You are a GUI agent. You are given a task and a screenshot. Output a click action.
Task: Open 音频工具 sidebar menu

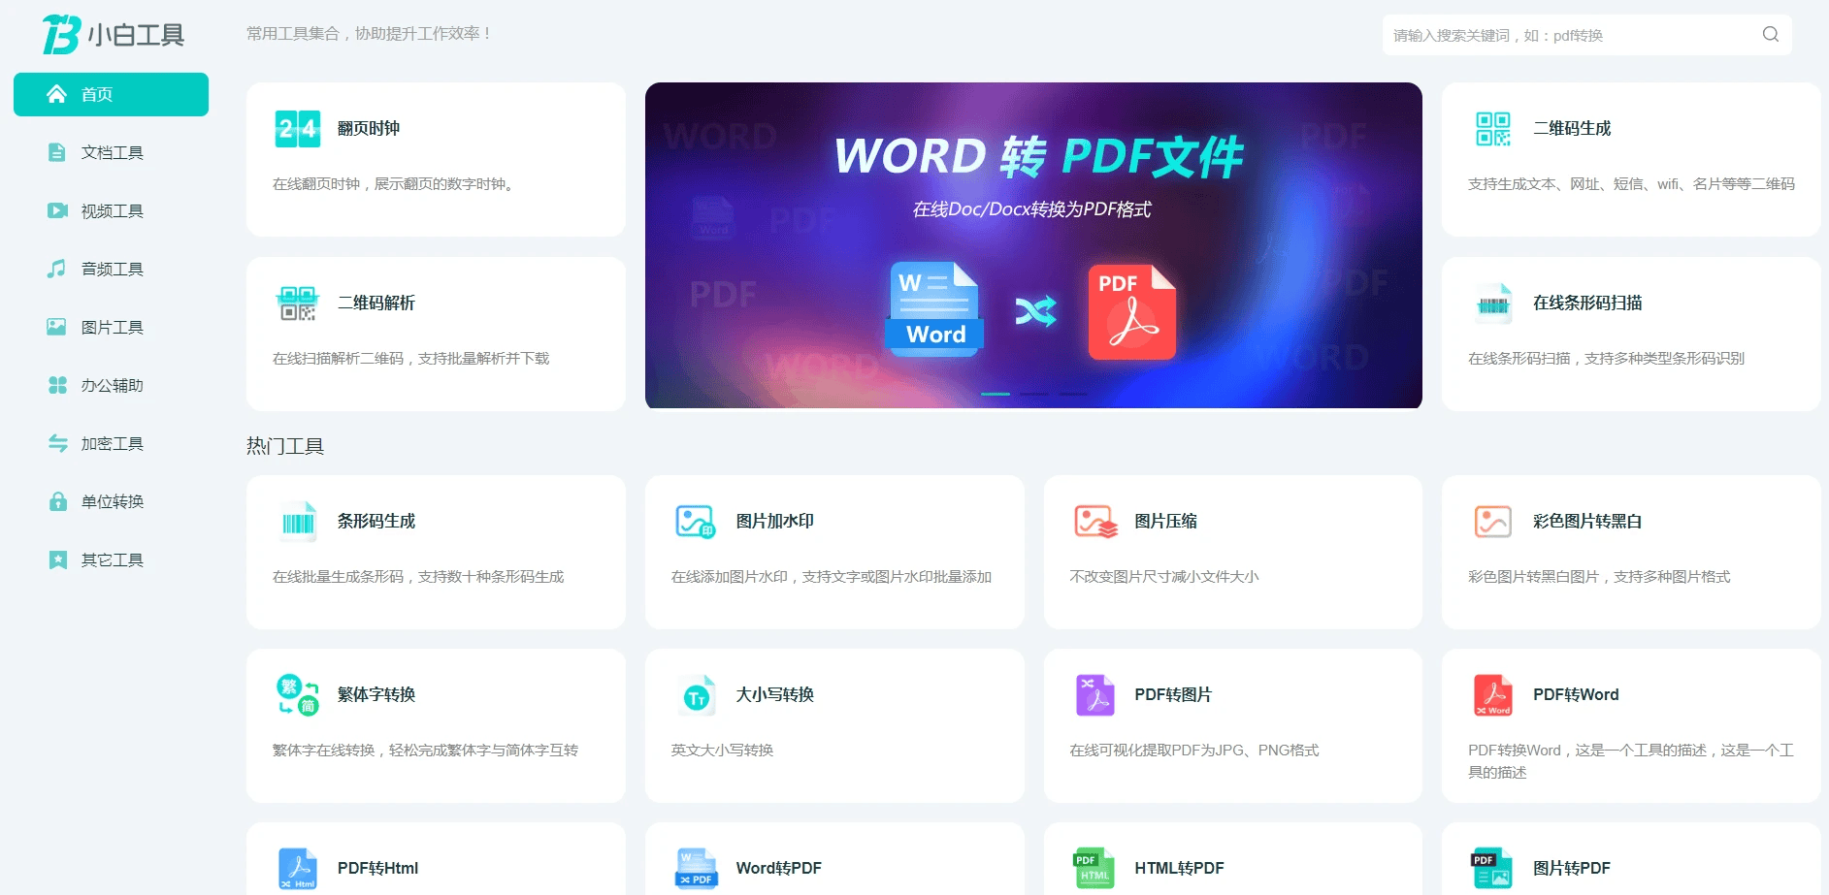pyautogui.click(x=111, y=269)
